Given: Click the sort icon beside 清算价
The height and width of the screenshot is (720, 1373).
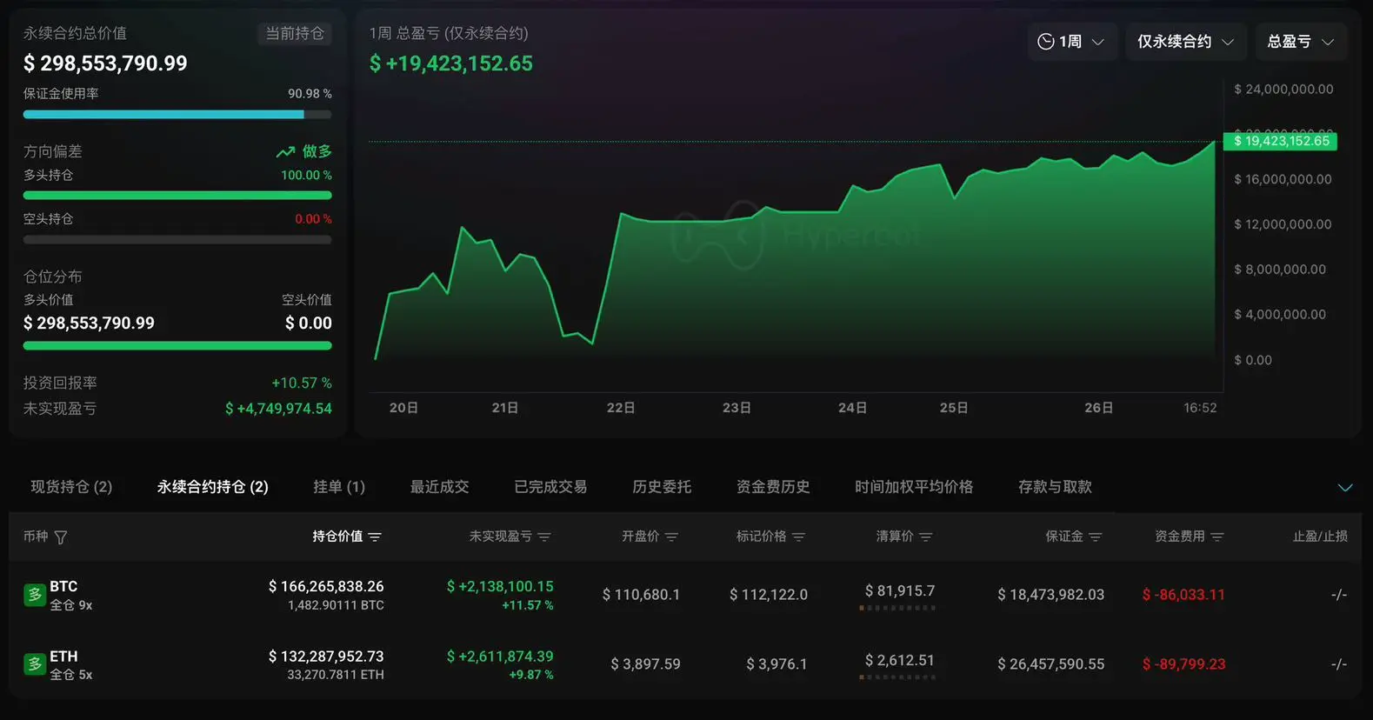Looking at the screenshot, I should [926, 537].
